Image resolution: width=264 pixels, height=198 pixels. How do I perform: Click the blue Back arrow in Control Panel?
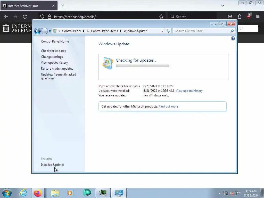(x=37, y=31)
